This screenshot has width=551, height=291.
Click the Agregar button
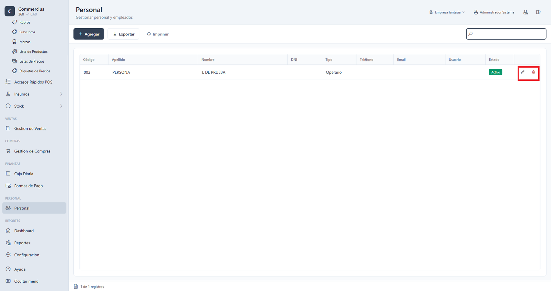[x=89, y=34]
